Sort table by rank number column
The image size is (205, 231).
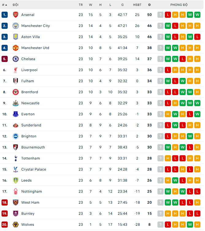4,5
